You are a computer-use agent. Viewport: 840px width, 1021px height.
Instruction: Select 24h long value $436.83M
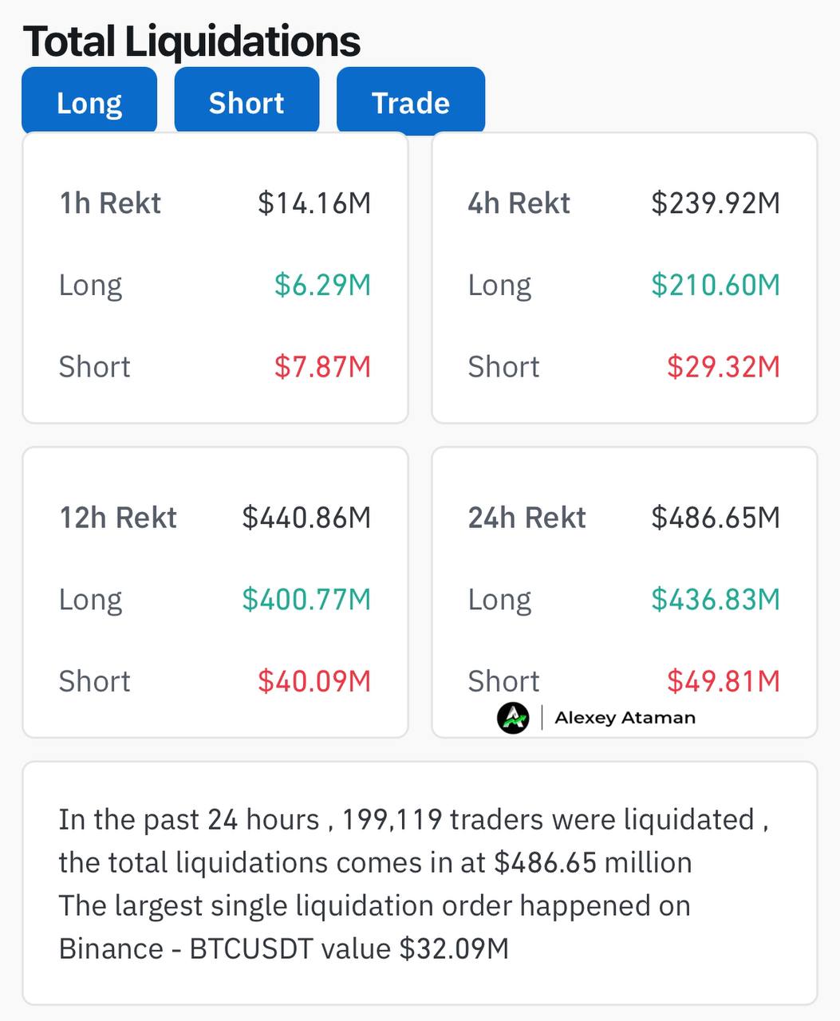716,599
